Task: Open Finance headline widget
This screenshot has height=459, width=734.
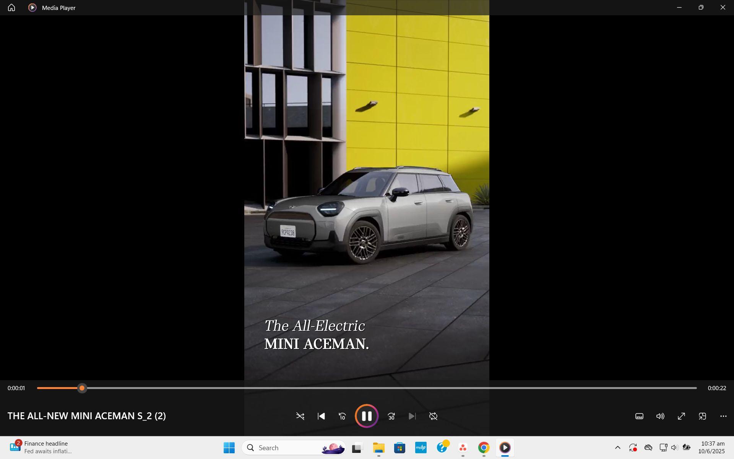Action: [x=40, y=447]
